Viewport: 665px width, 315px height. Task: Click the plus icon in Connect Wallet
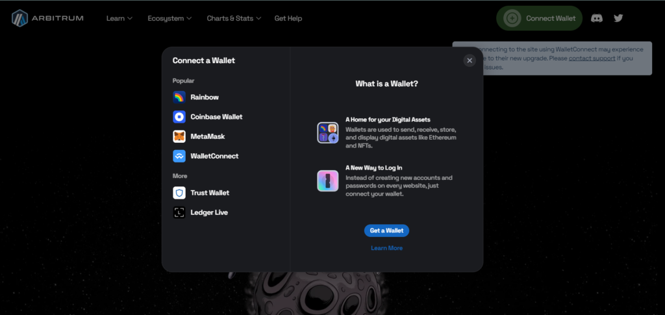click(x=512, y=18)
